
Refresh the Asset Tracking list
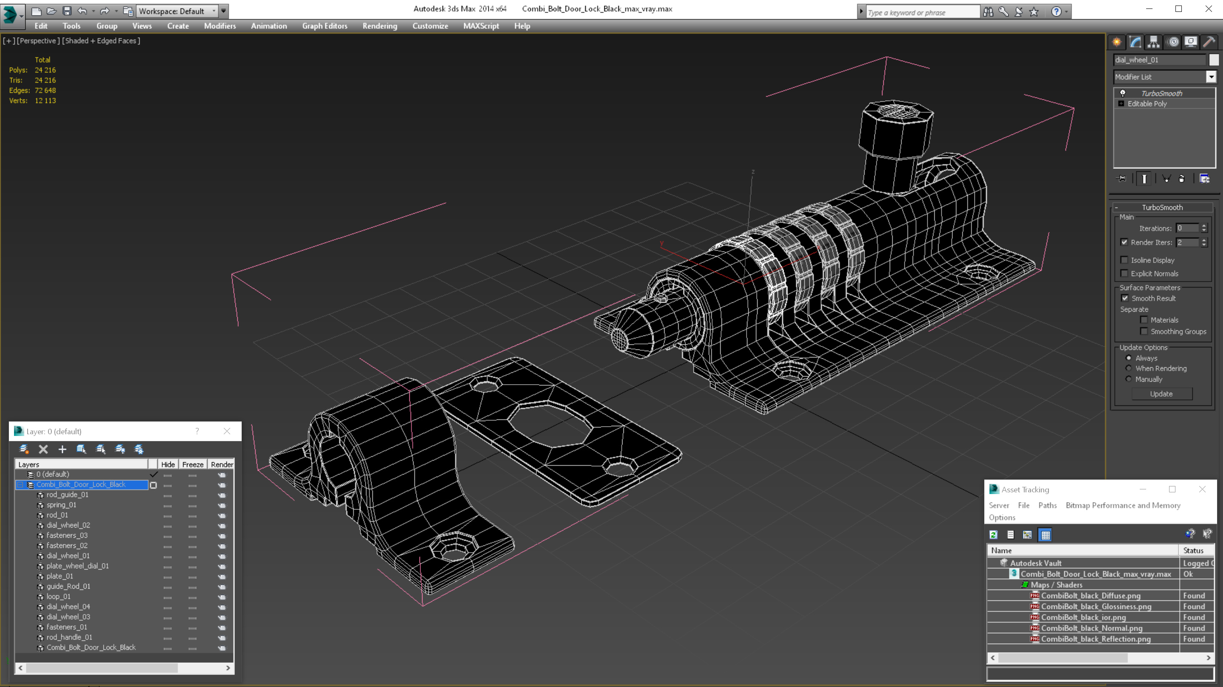coord(993,535)
